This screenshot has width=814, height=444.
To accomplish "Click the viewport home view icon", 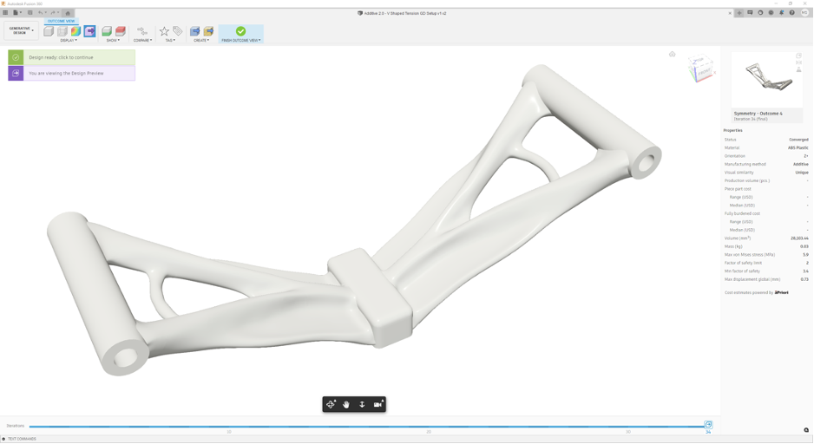I will [673, 54].
